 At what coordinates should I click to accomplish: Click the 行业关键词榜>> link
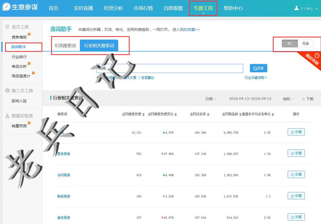tap(256, 78)
